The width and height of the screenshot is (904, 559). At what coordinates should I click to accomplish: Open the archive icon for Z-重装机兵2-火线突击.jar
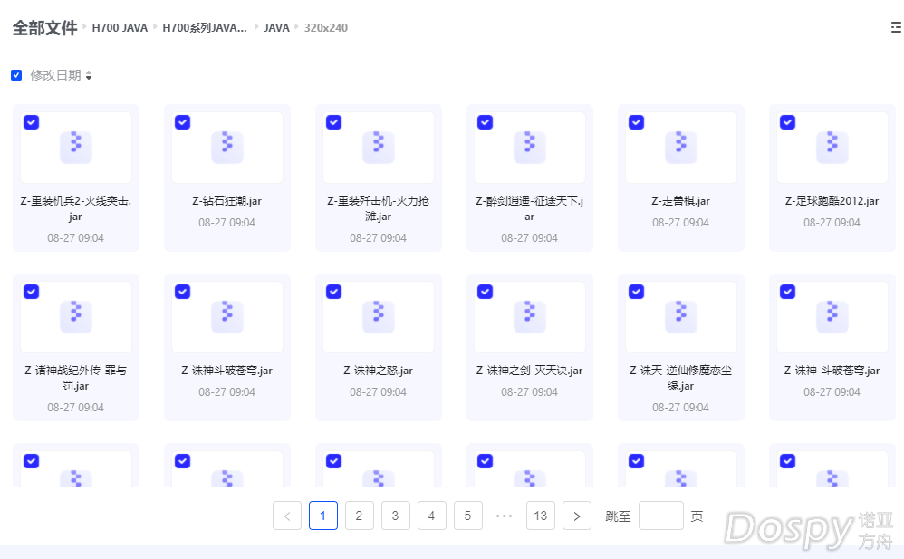click(75, 147)
